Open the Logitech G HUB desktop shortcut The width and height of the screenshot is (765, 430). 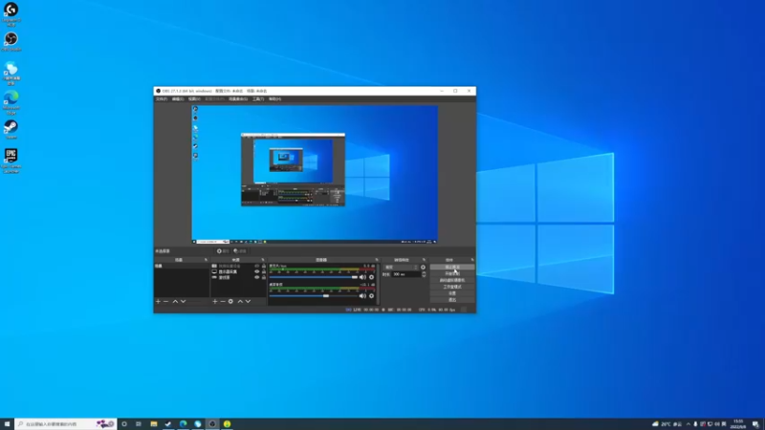coord(11,13)
